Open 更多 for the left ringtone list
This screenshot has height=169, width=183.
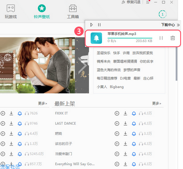pyautogui.click(x=43, y=103)
